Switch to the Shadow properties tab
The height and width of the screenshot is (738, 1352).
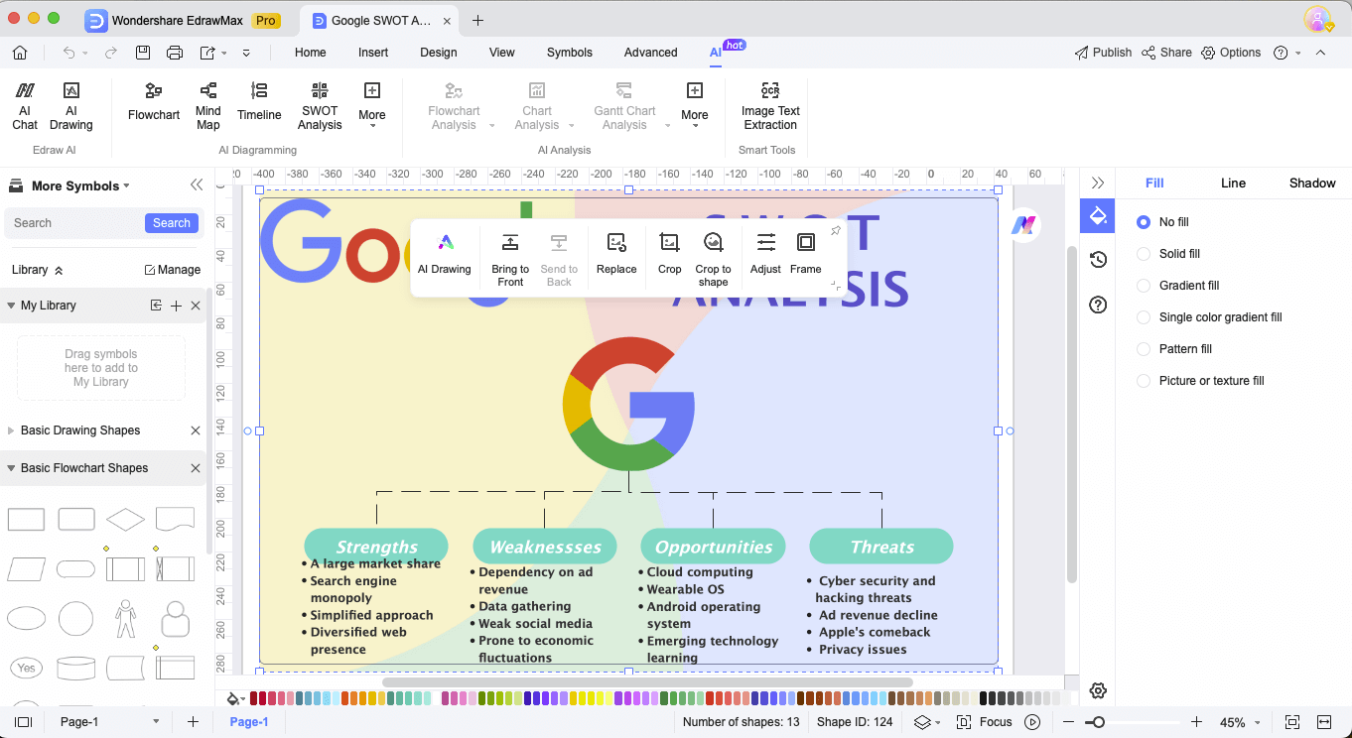(1312, 183)
